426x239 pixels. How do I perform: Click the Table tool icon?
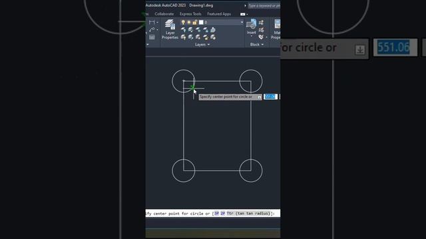(x=152, y=37)
